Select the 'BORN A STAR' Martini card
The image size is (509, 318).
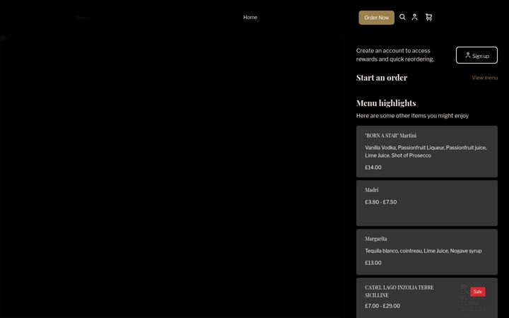coord(427,151)
